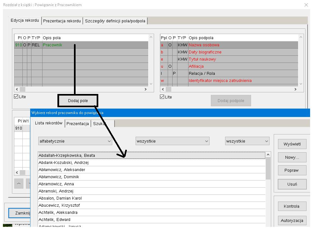Select Abramowicz, Anna record
Viewport: 314px width, 232px height.
click(x=151, y=184)
